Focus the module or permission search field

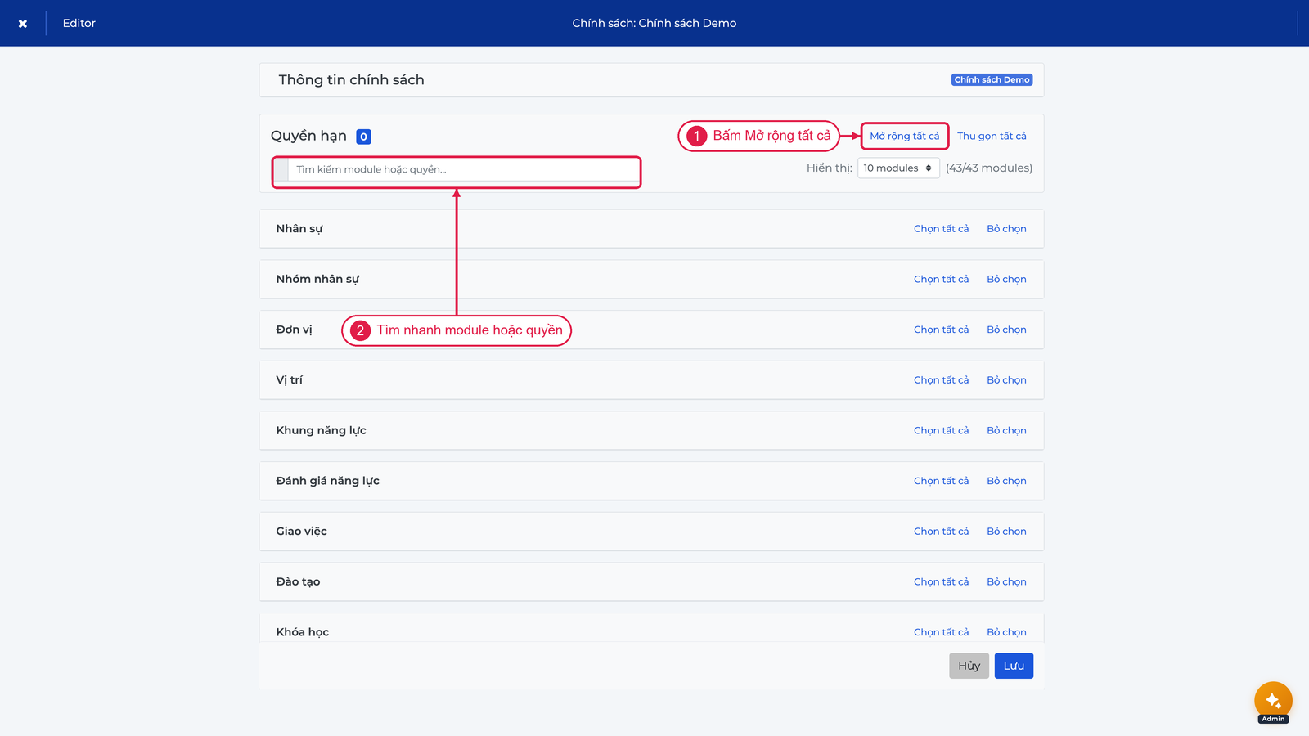coord(463,169)
